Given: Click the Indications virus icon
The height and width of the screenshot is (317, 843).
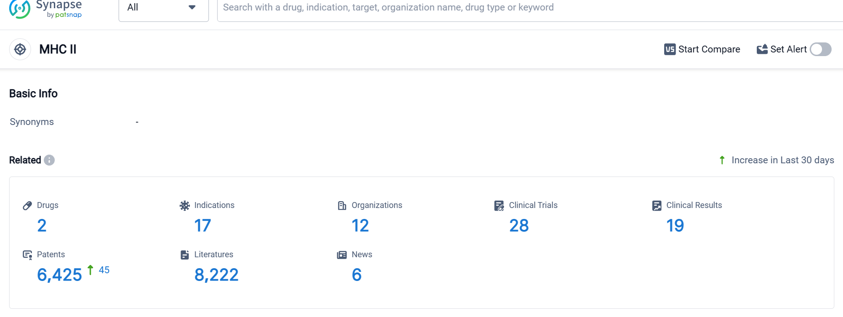Looking at the screenshot, I should coord(185,206).
